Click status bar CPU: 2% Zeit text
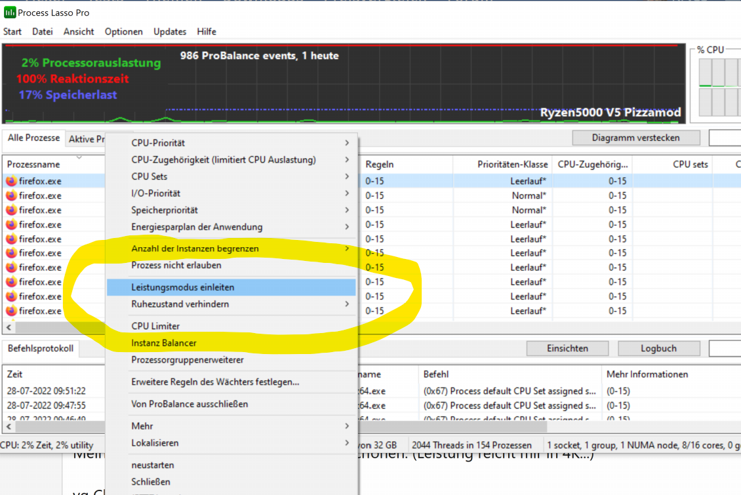The image size is (741, 495). tap(47, 445)
